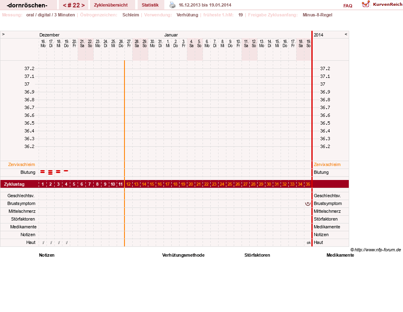Screen dimensions: 403x312
Task: Open the FAQ link
Action: pyautogui.click(x=348, y=6)
